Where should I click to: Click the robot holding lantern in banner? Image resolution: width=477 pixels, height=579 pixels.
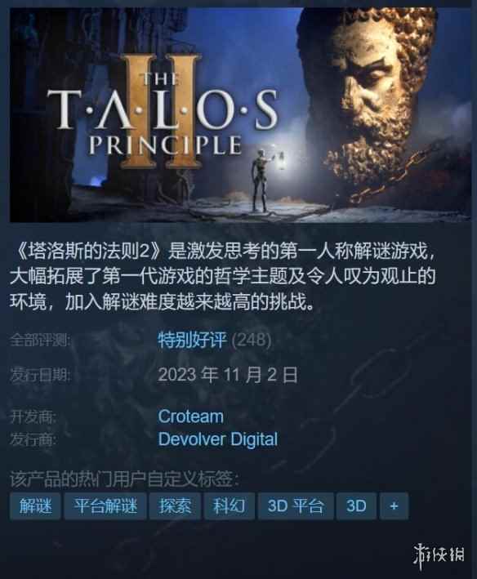click(264, 180)
